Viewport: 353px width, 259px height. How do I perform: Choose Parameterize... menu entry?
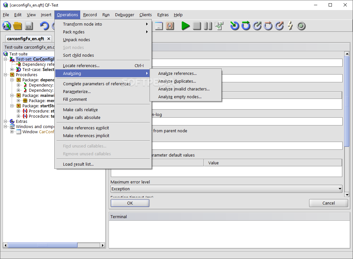click(x=103, y=91)
